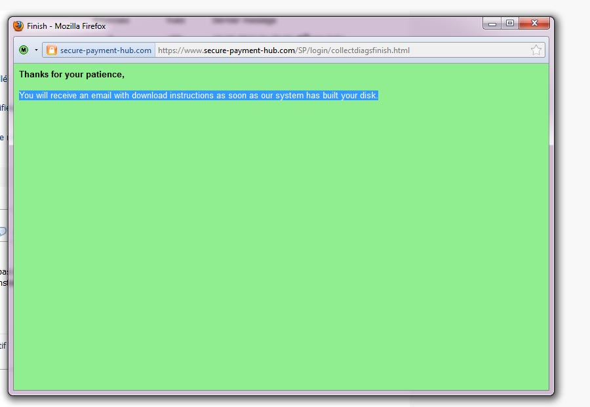This screenshot has width=590, height=407.
Task: Click empty green area of the page
Action: point(282,249)
